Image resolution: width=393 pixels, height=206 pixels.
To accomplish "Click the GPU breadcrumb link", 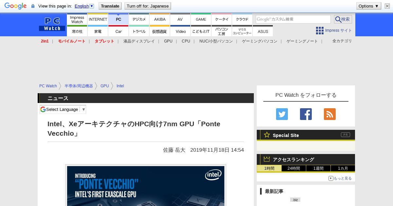I will point(105,86).
